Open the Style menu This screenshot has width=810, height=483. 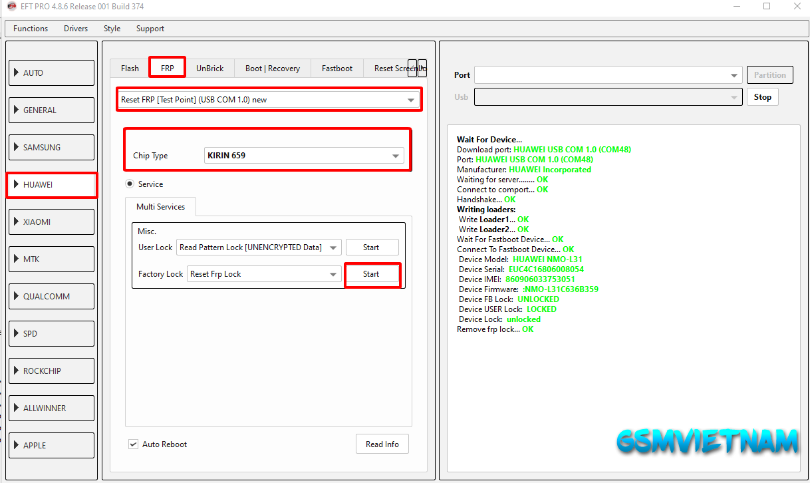pos(112,29)
